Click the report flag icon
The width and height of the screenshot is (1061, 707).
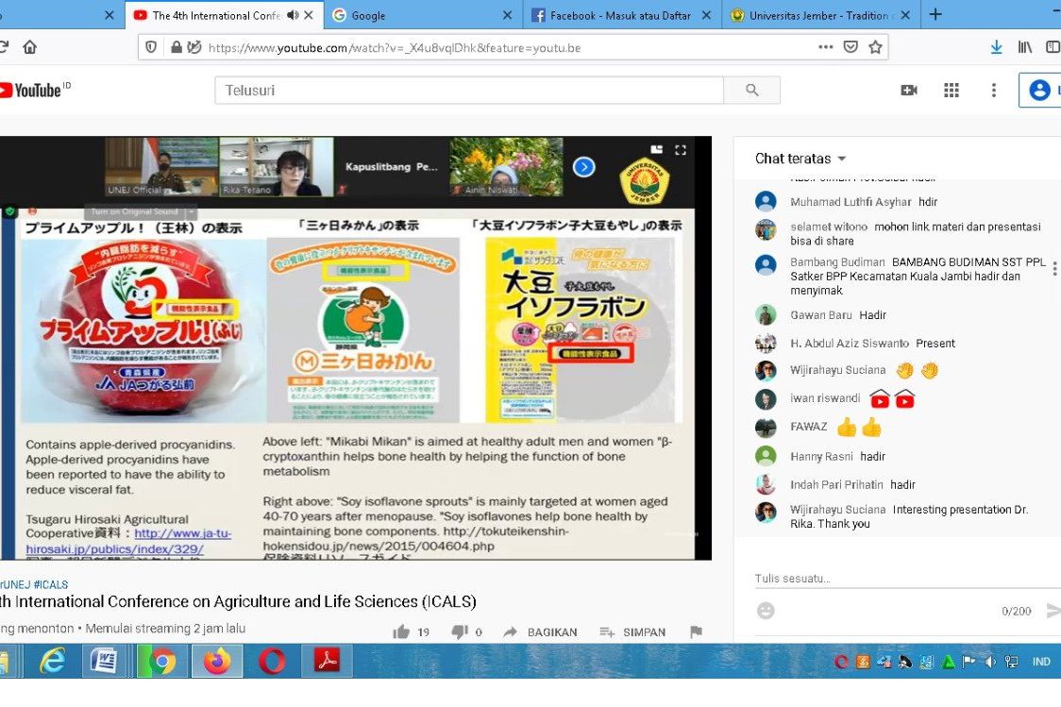[x=696, y=631]
